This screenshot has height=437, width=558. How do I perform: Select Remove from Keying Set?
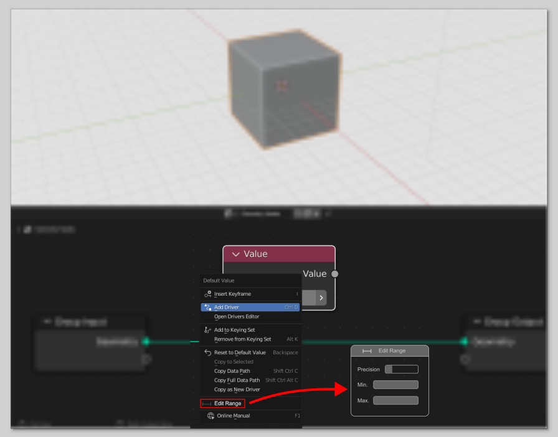tap(250, 339)
